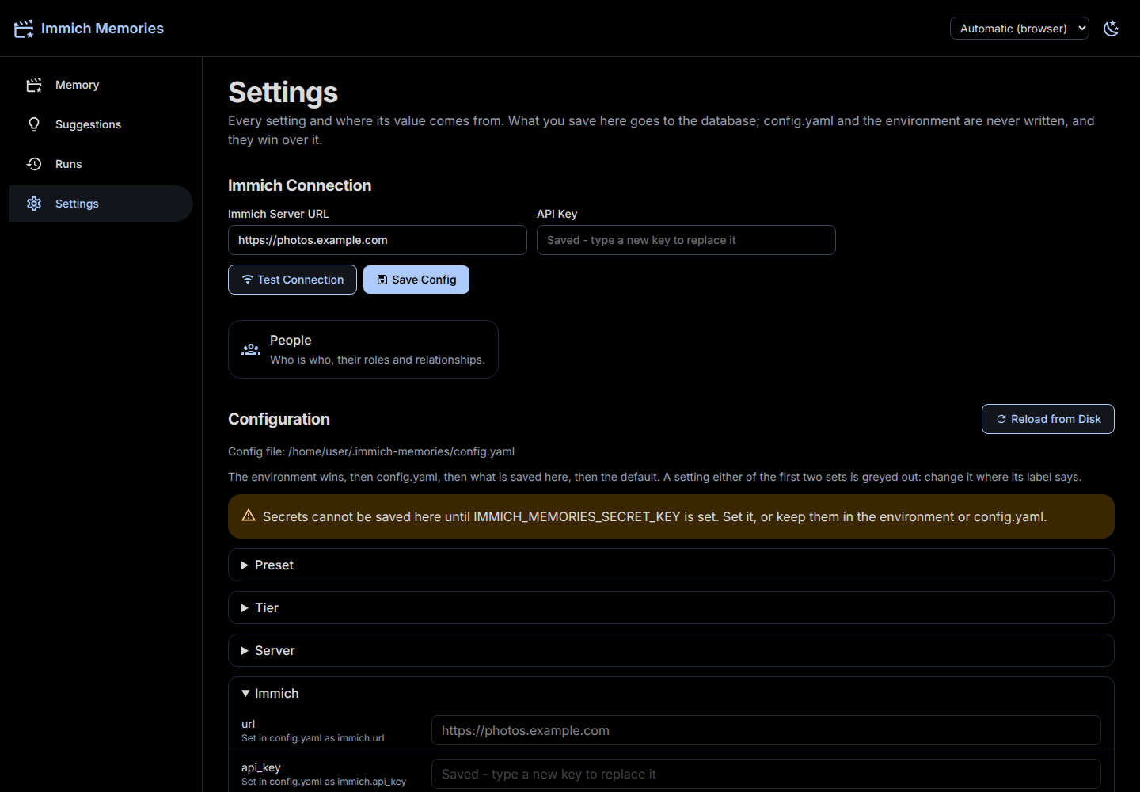The height and width of the screenshot is (792, 1140).
Task: Expand the Tier section
Action: (x=671, y=607)
